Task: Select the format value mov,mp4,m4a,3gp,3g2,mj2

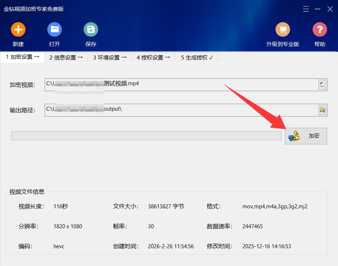Action: pyautogui.click(x=275, y=206)
